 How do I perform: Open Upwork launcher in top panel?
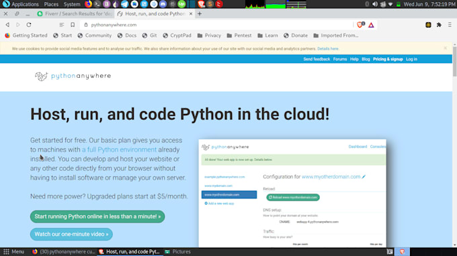click(x=181, y=4)
